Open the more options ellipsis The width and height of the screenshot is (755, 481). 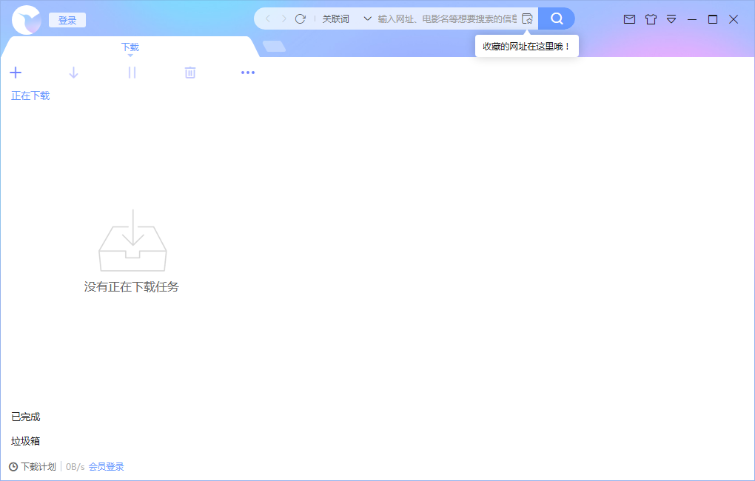pos(248,73)
